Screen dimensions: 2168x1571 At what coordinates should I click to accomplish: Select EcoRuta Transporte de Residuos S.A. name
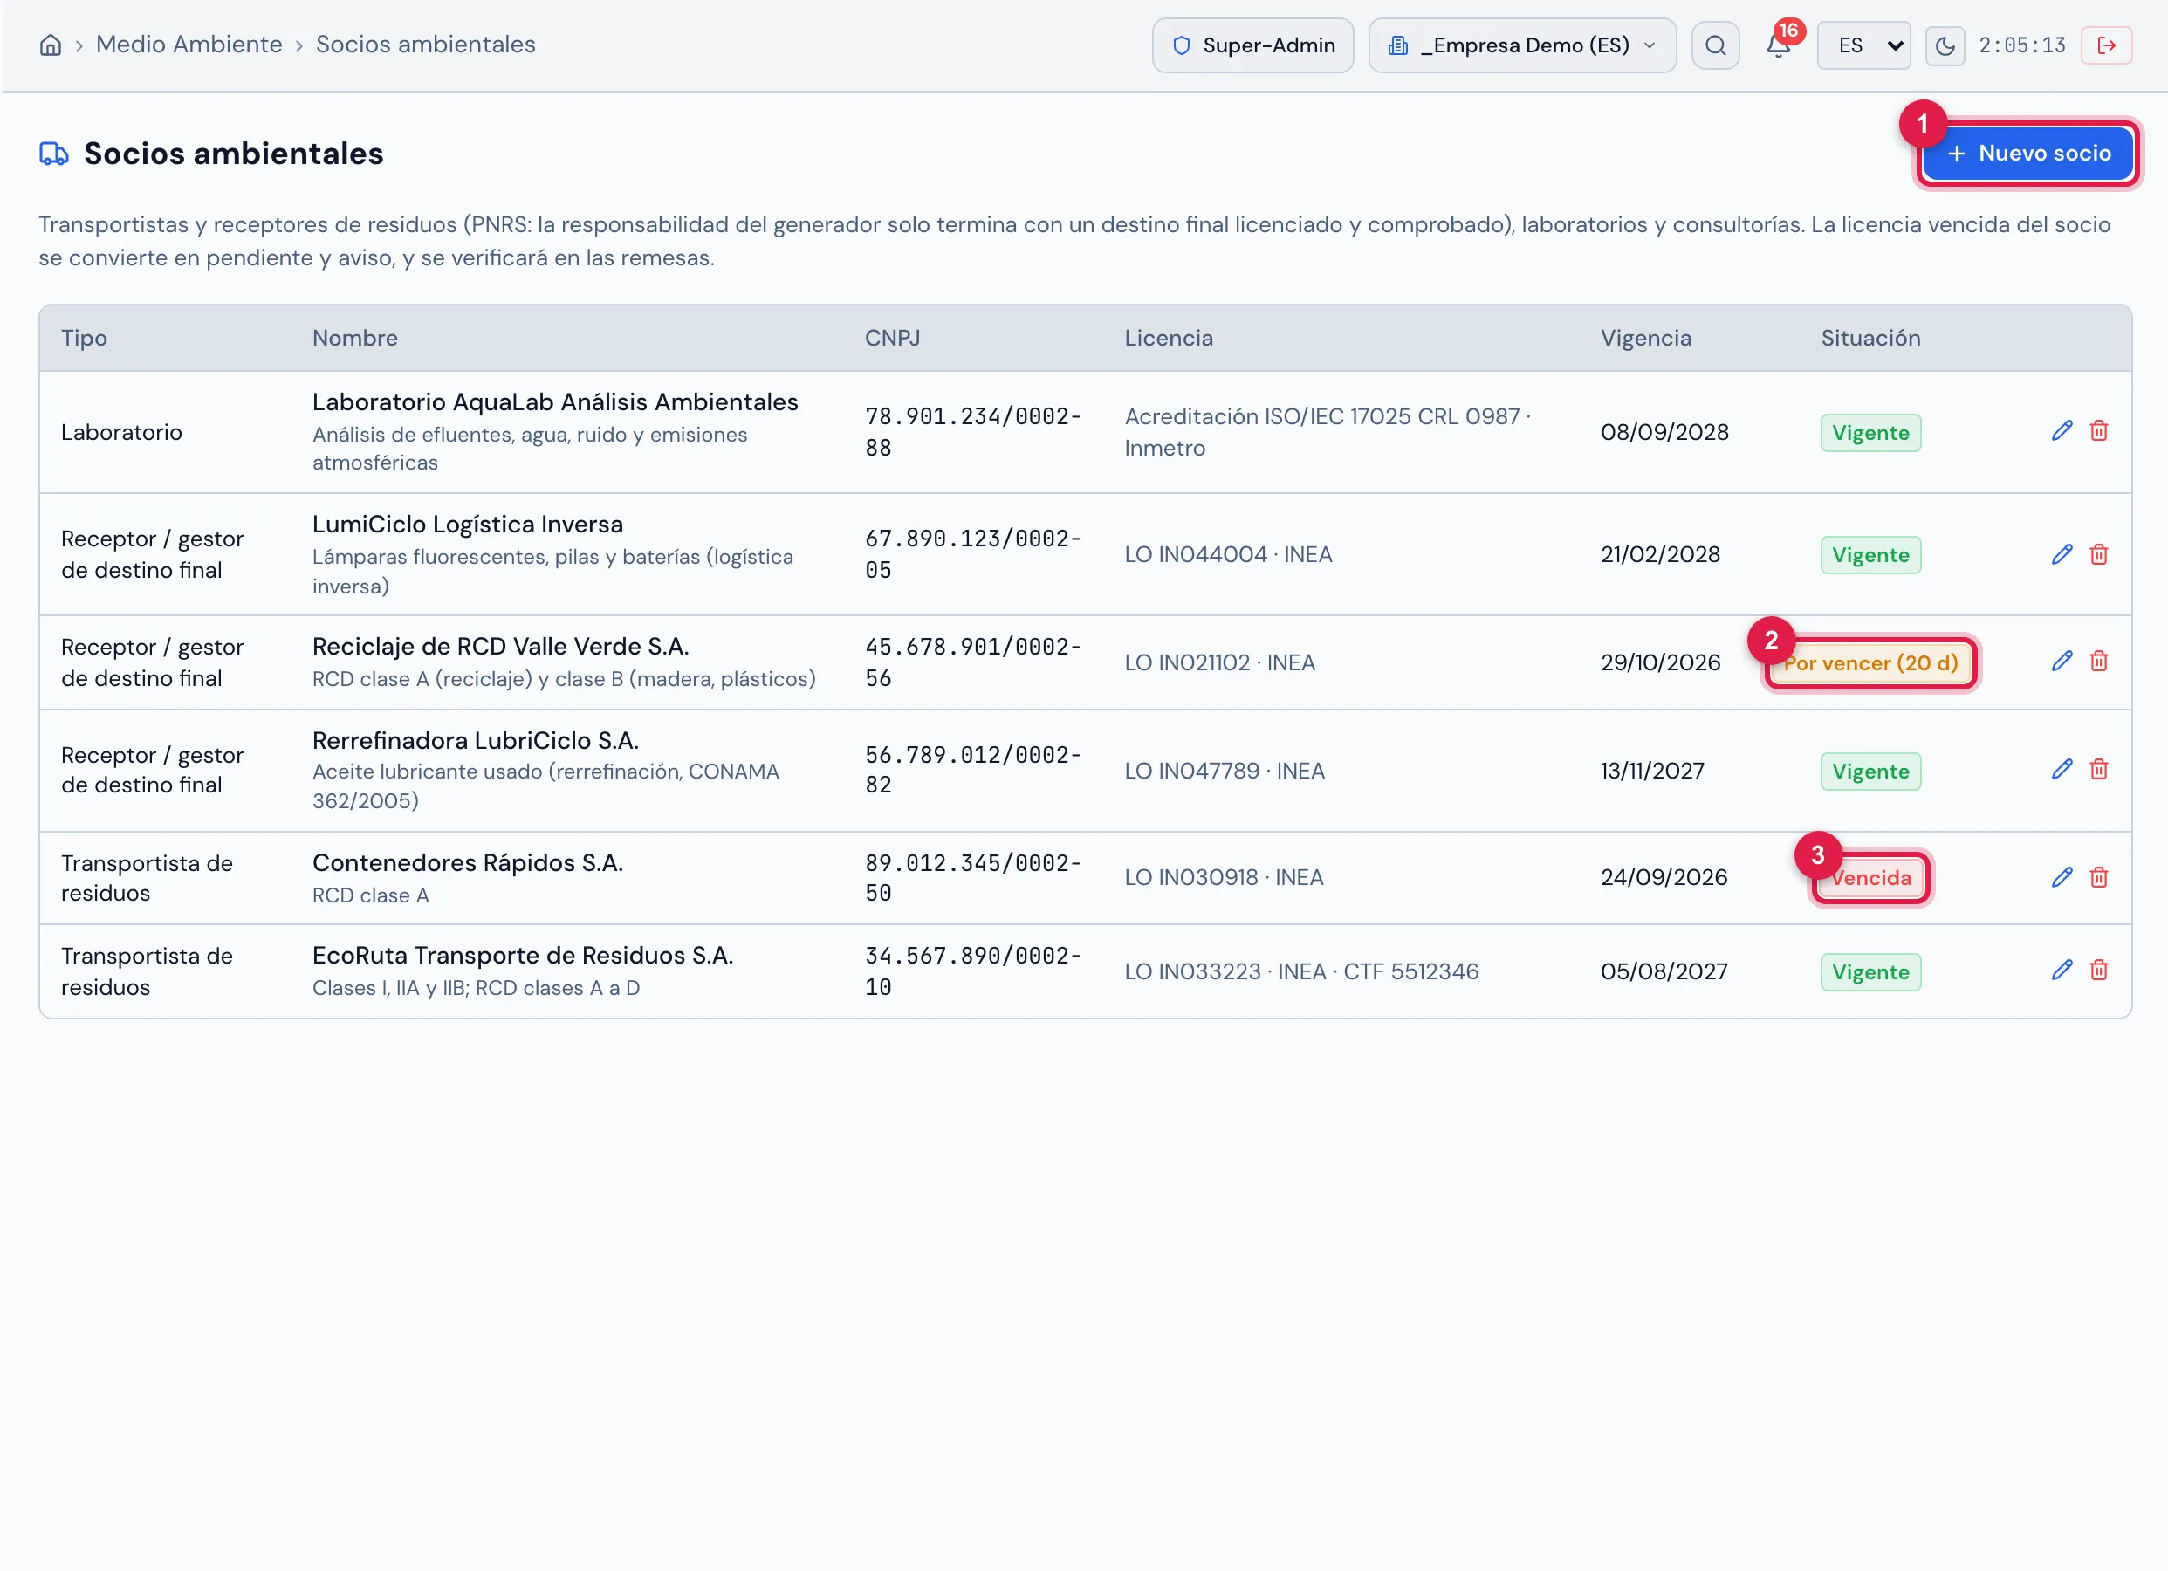[x=522, y=957]
